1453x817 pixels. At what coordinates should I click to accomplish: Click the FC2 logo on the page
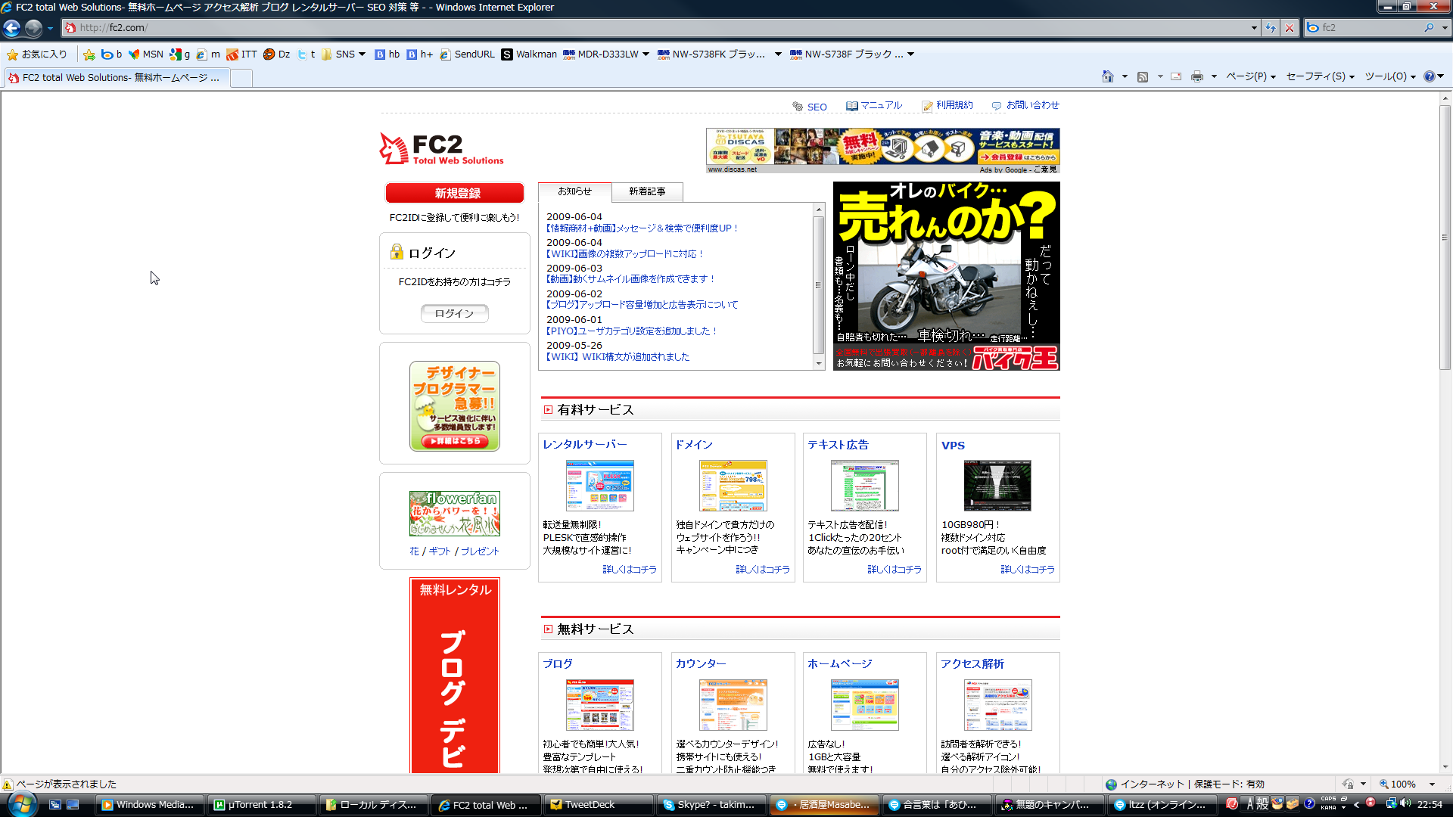441,149
